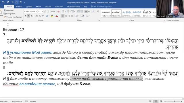Set left-to-right text direction

[x=86, y=11]
